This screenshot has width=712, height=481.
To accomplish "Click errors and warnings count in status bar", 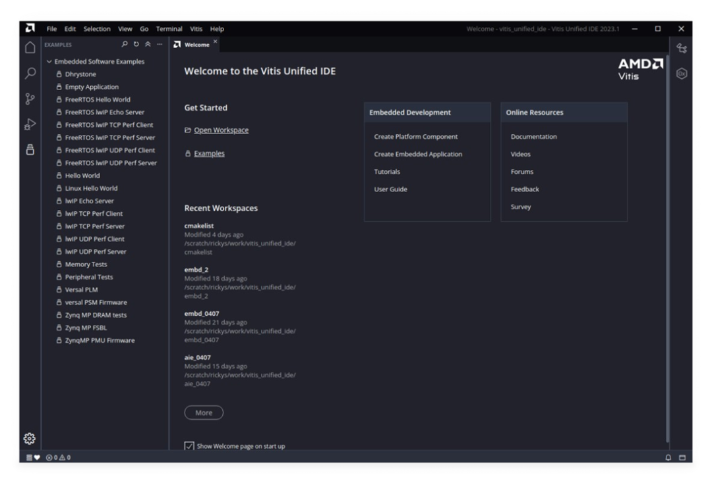I will 58,457.
